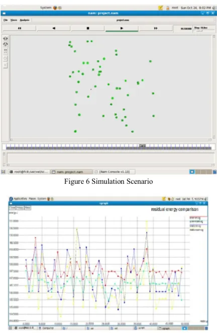
Task: Click the fast rewind button in nam
Action: tap(19, 28)
